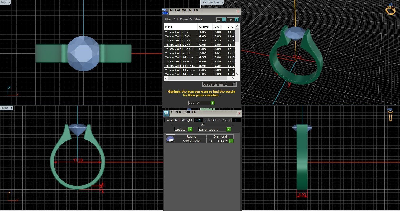Click the 4.51 DWT cell

(x=219, y=53)
